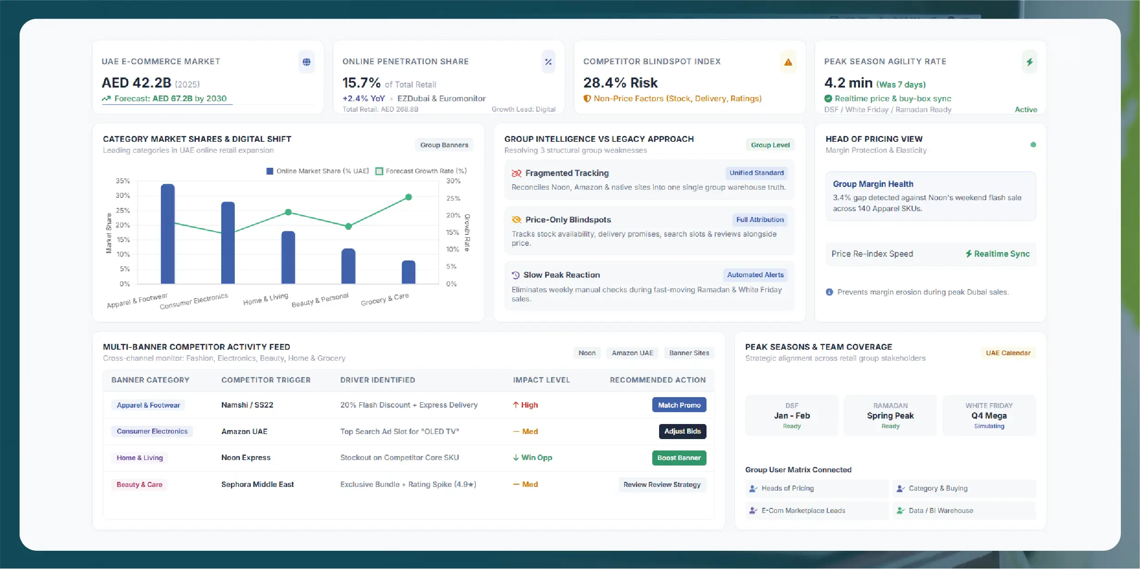Click the globe icon on UAE E-Commerce Market card
Viewport: 1140px width, 569px height.
point(306,62)
